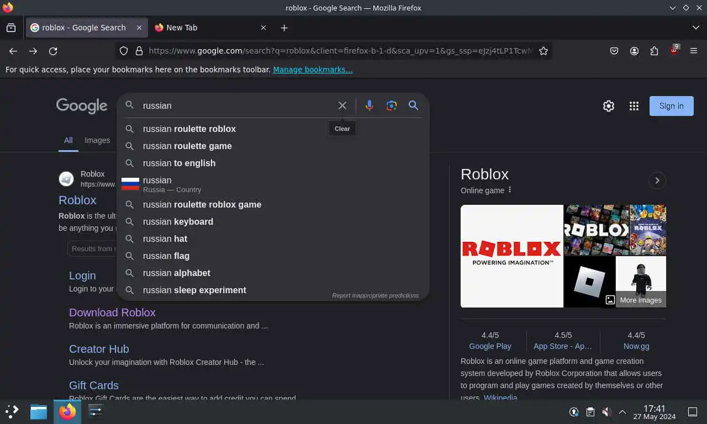The image size is (707, 424).
Task: Choose suggestion russian roulette roblox
Action: point(273,129)
